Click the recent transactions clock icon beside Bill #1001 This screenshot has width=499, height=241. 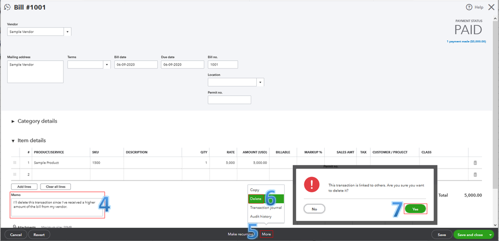click(x=7, y=7)
